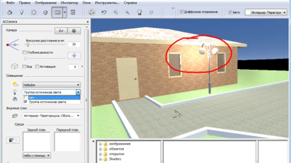Open the Небо с гелиодоном selector
291x163 pixels.
(37, 155)
